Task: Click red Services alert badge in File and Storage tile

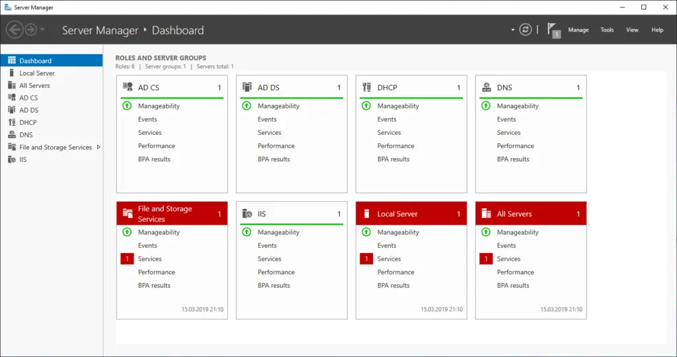Action: point(127,258)
